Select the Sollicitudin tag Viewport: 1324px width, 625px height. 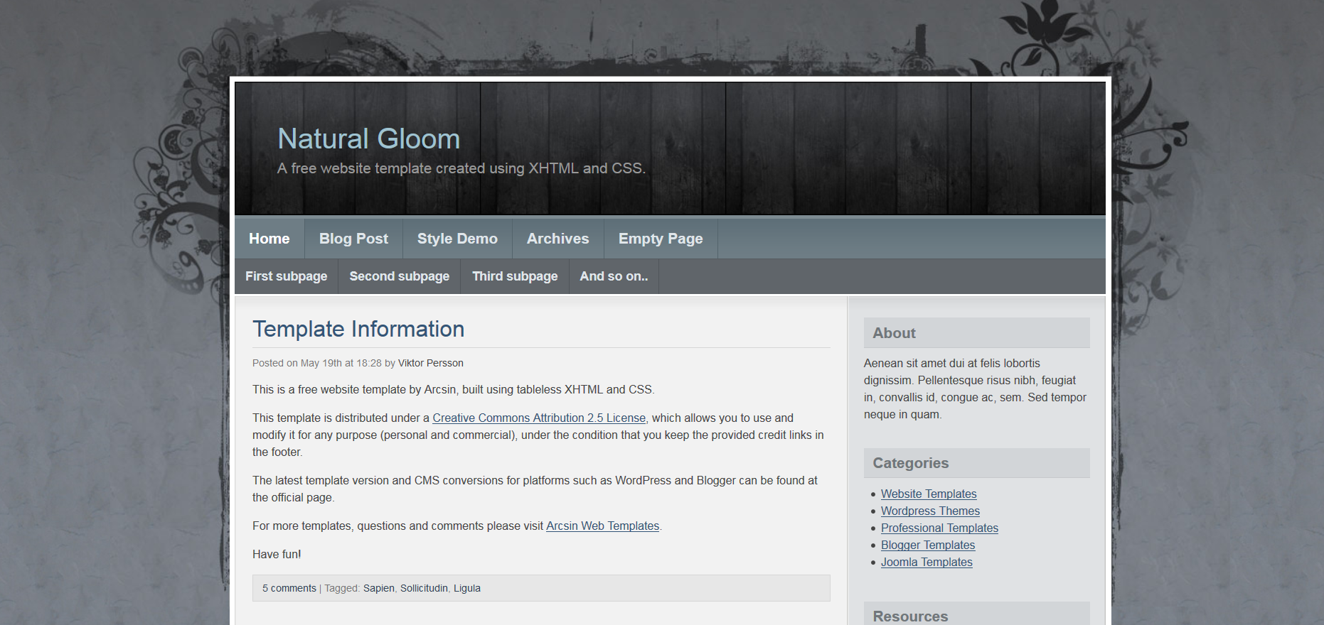[424, 589]
